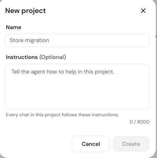This screenshot has height=158, width=157.
Task: Click the '8000' limit in the counter
Action: [x=143, y=122]
